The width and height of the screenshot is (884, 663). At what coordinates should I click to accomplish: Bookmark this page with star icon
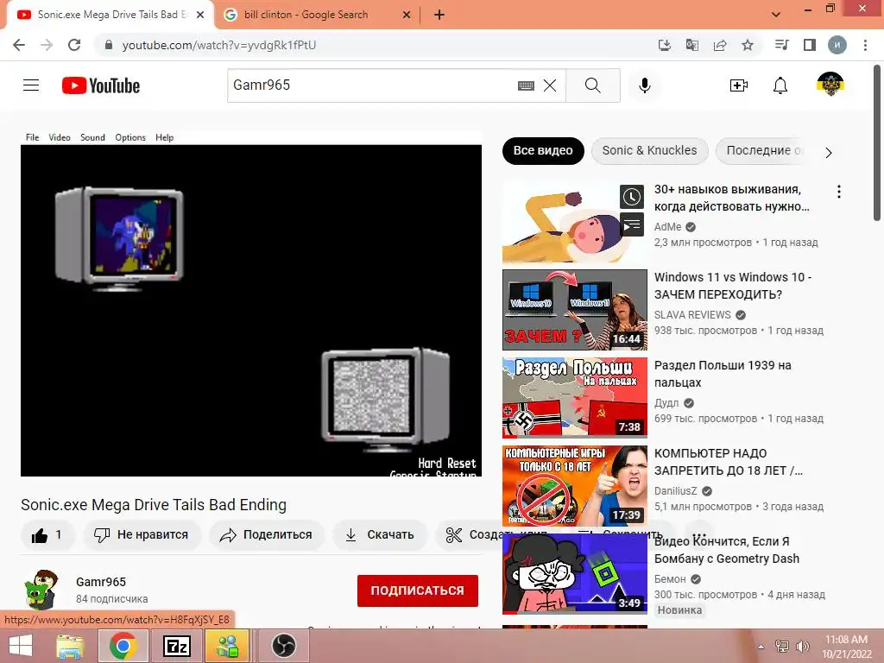[748, 45]
